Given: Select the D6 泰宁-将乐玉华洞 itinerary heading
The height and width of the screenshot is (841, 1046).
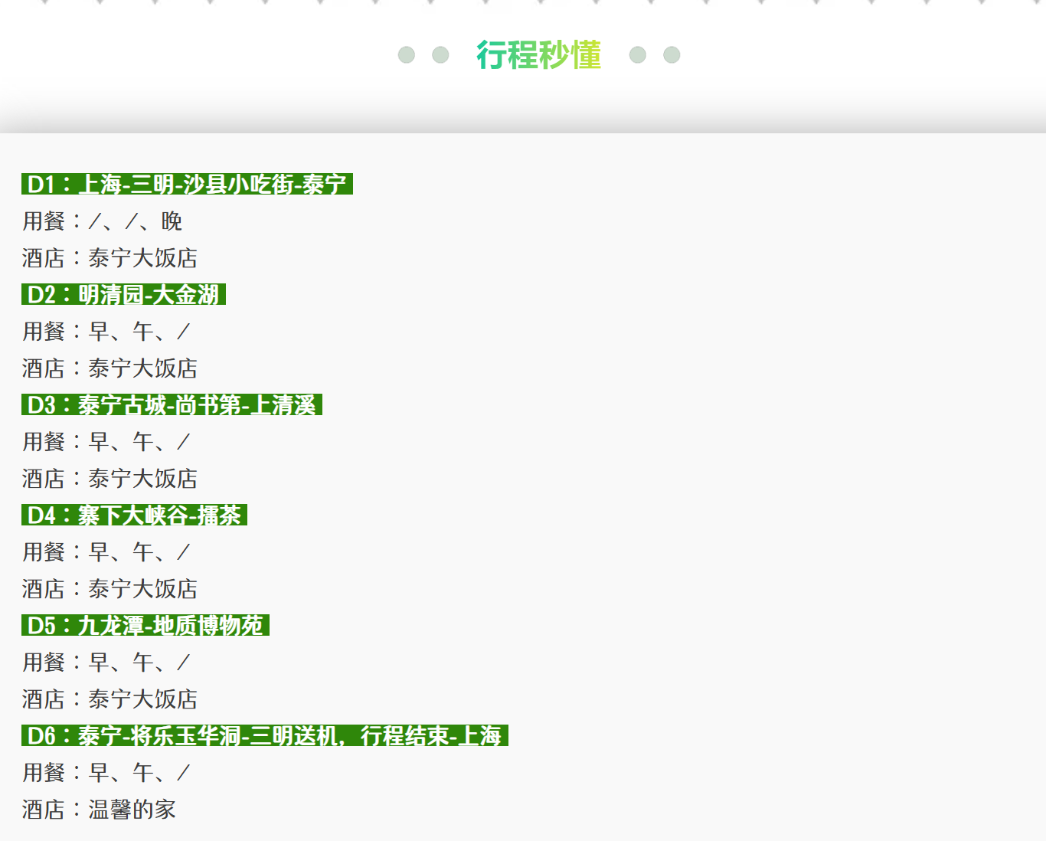Looking at the screenshot, I should [264, 736].
